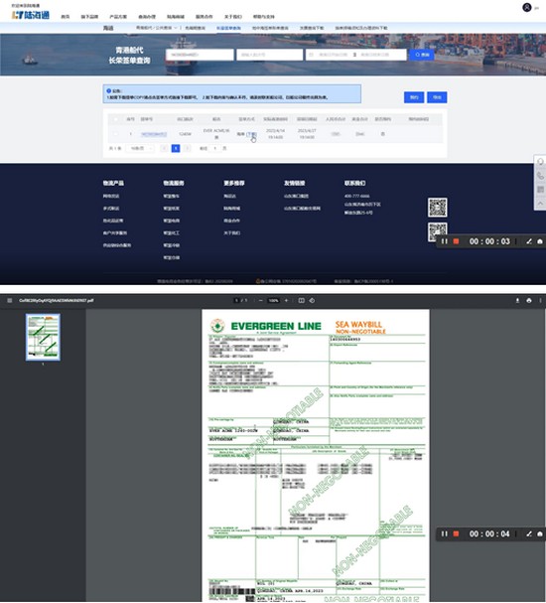Click the pen icon on the 00:00:03 recorder

coord(529,241)
